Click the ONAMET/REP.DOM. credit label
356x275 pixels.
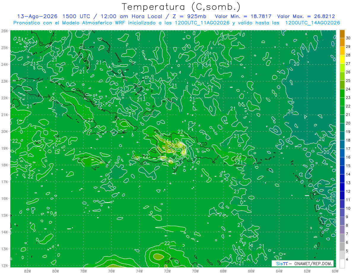[313, 263]
